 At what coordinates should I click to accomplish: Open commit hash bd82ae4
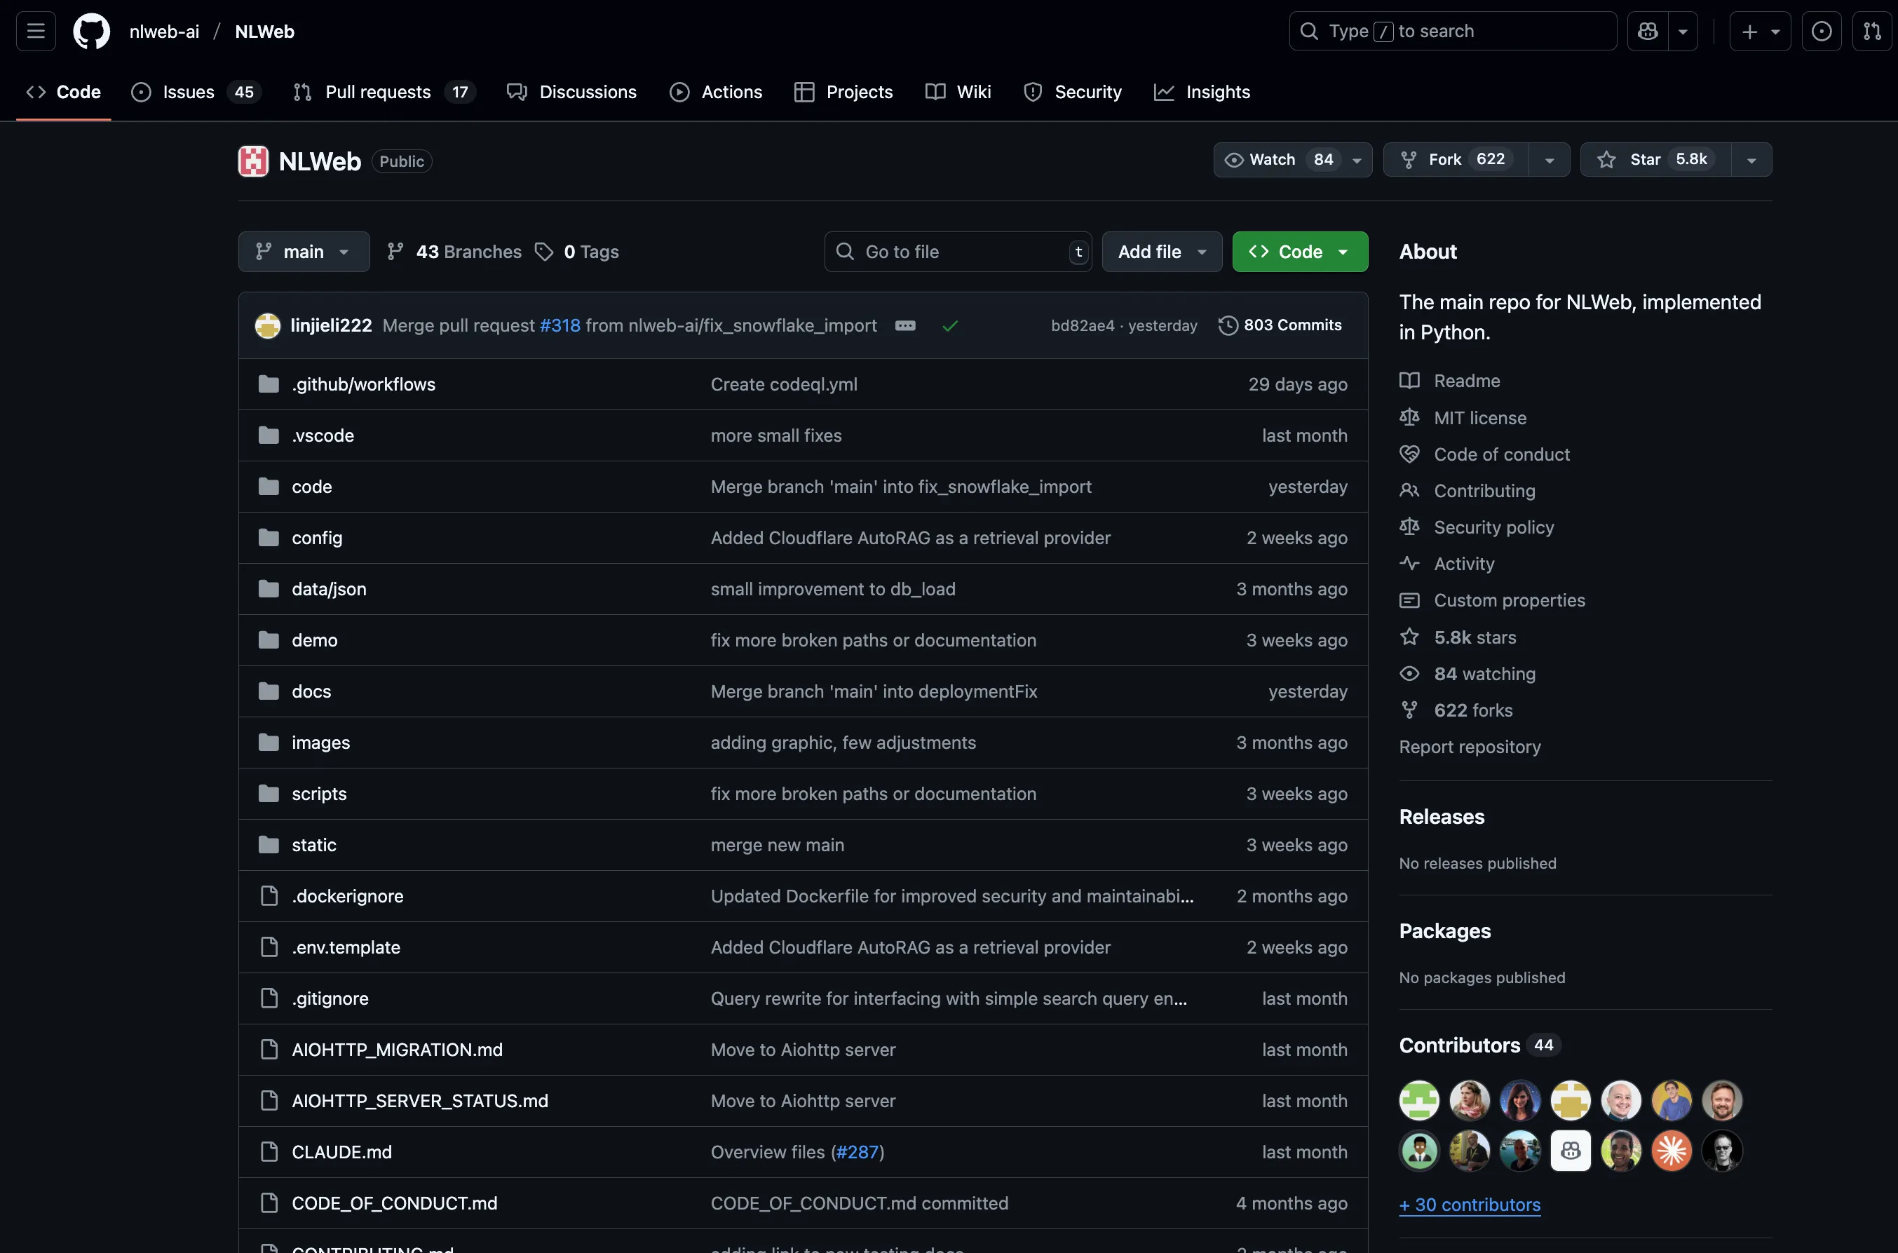pos(1083,325)
